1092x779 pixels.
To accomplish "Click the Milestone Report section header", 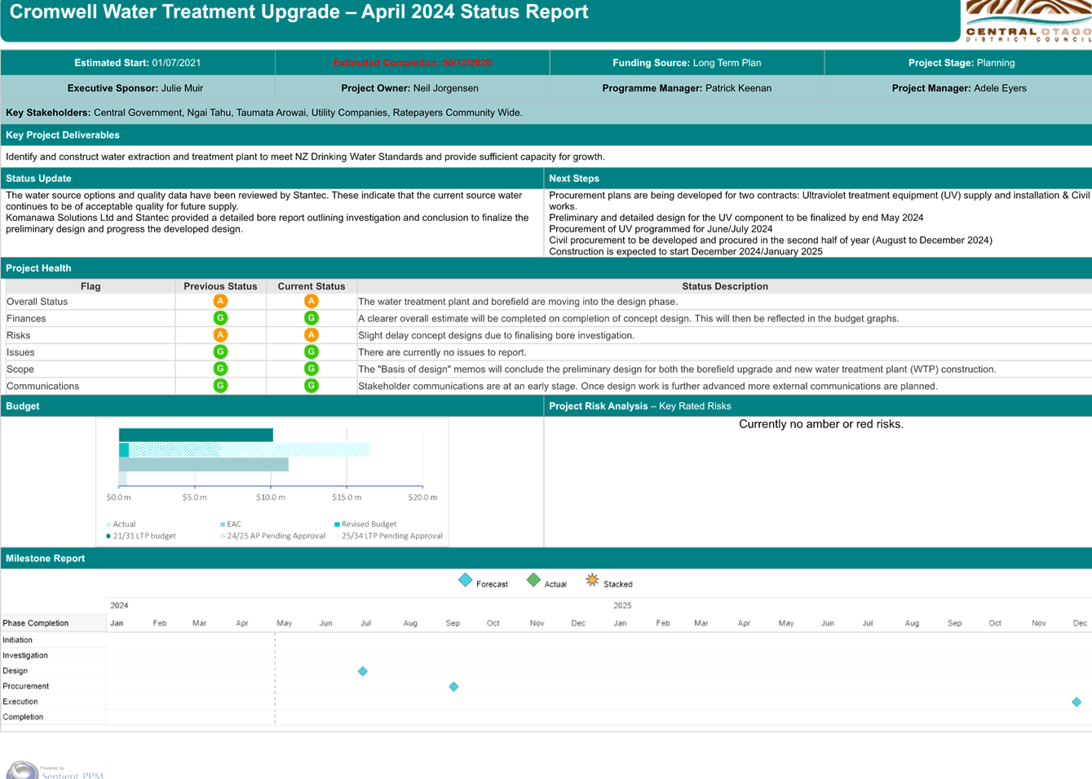I will point(546,559).
